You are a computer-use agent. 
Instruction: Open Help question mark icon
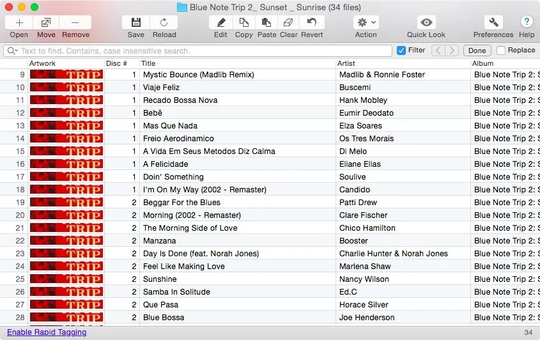pos(527,22)
